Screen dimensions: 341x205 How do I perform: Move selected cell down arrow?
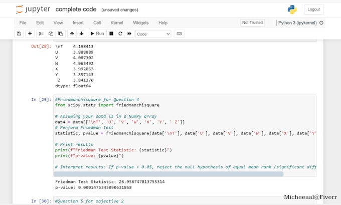click(82, 34)
